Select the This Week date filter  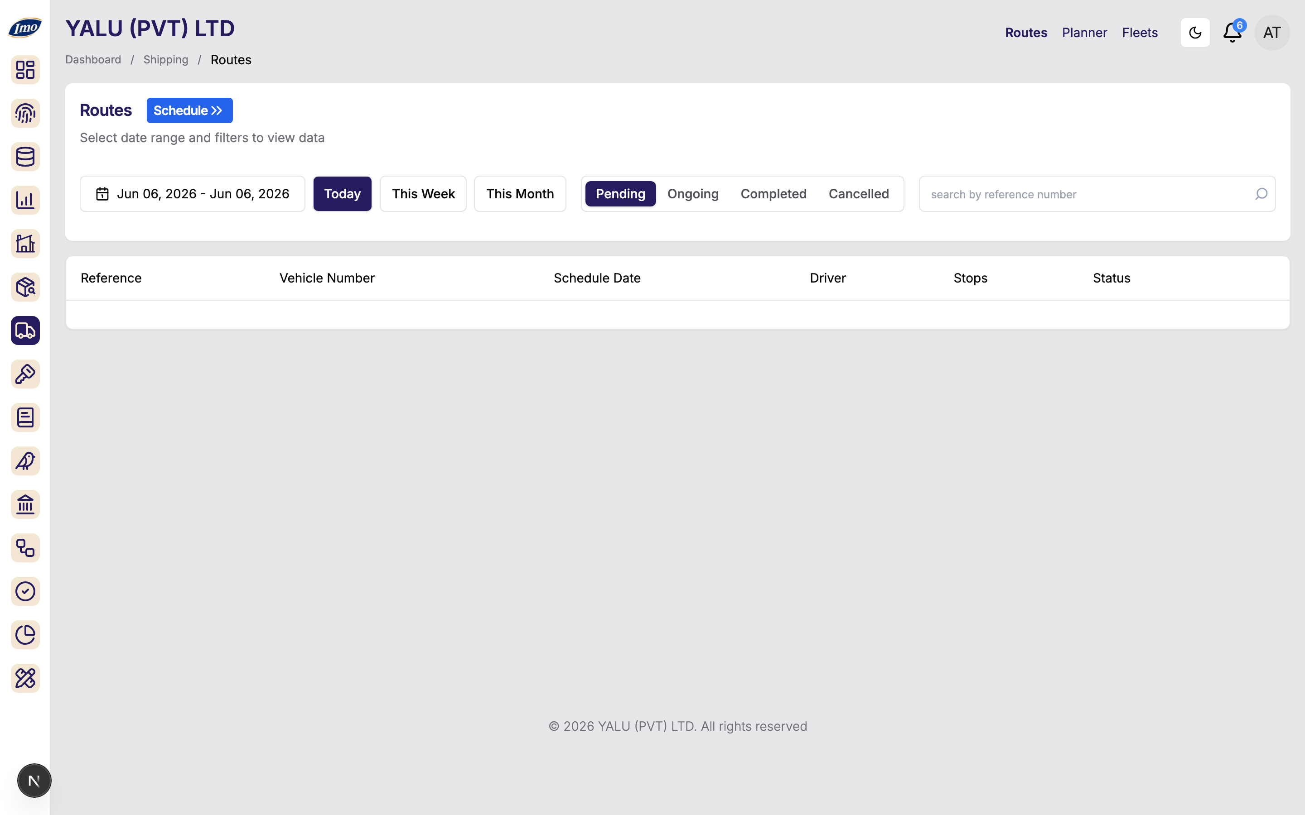[423, 194]
